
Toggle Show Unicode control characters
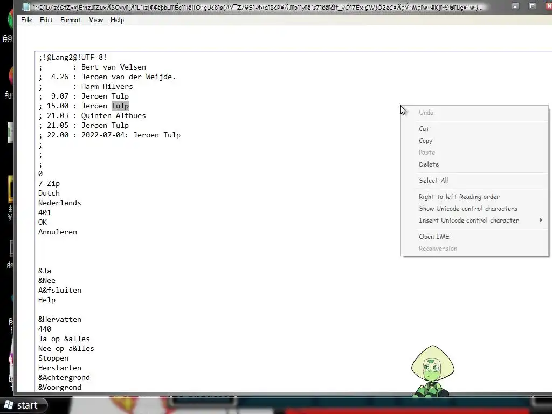(x=468, y=209)
